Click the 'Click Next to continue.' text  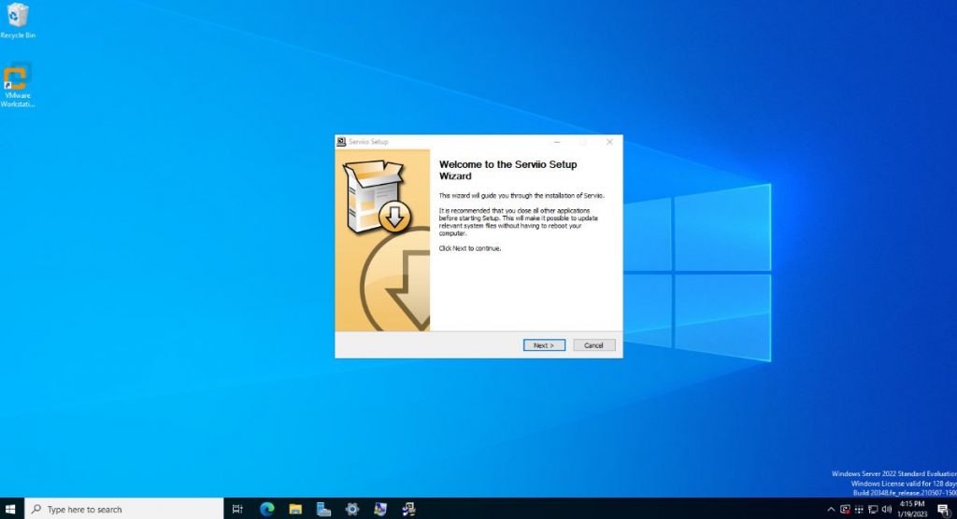(x=470, y=248)
